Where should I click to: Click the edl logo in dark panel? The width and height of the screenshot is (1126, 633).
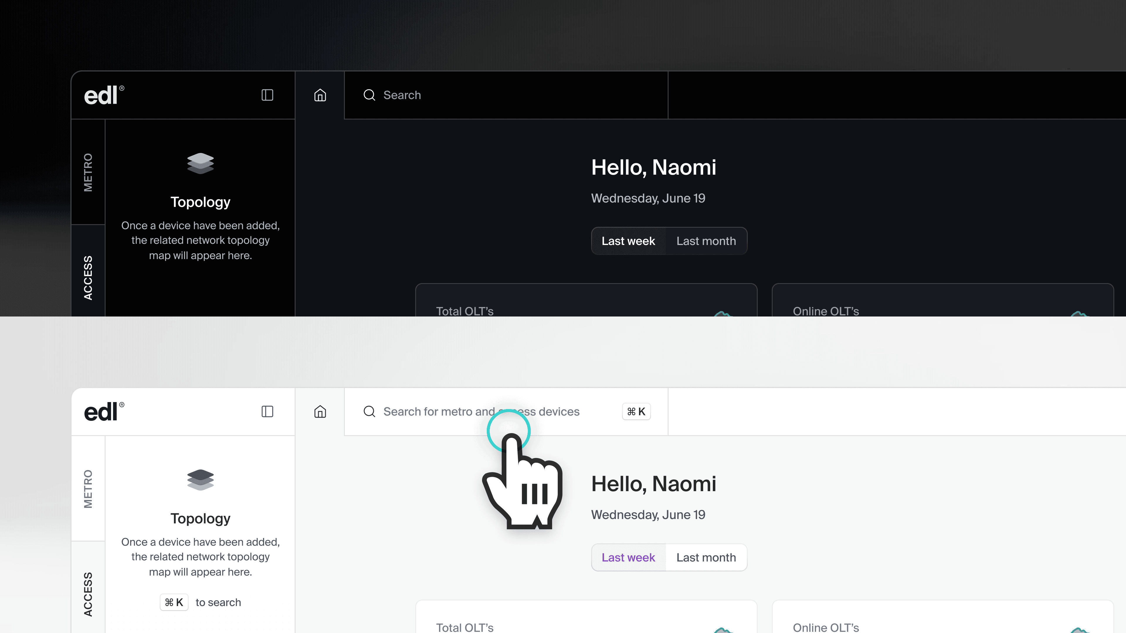[x=104, y=95]
